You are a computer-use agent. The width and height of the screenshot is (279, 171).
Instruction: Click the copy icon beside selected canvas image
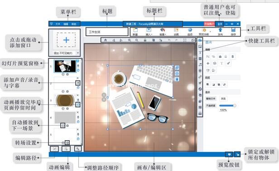(x=177, y=68)
